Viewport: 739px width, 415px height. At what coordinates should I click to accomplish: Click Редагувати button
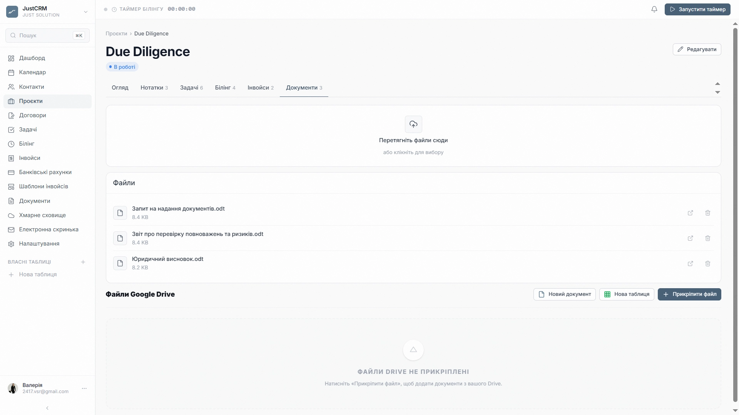(697, 49)
